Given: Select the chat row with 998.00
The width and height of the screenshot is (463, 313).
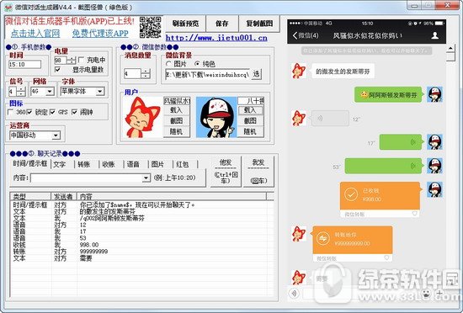Looking at the screenshot, I should pos(141,245).
